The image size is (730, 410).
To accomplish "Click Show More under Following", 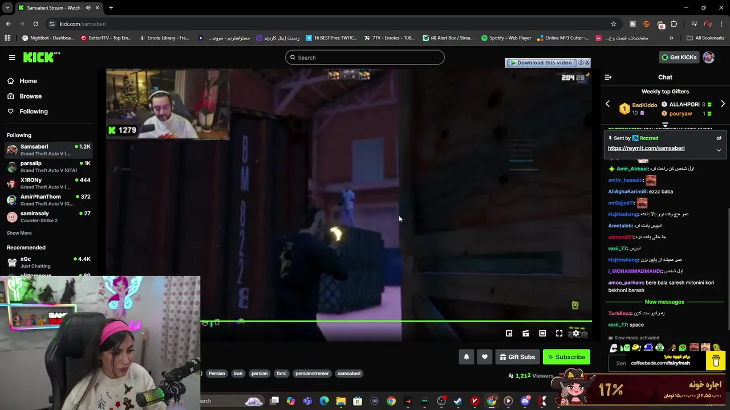I will pos(19,233).
